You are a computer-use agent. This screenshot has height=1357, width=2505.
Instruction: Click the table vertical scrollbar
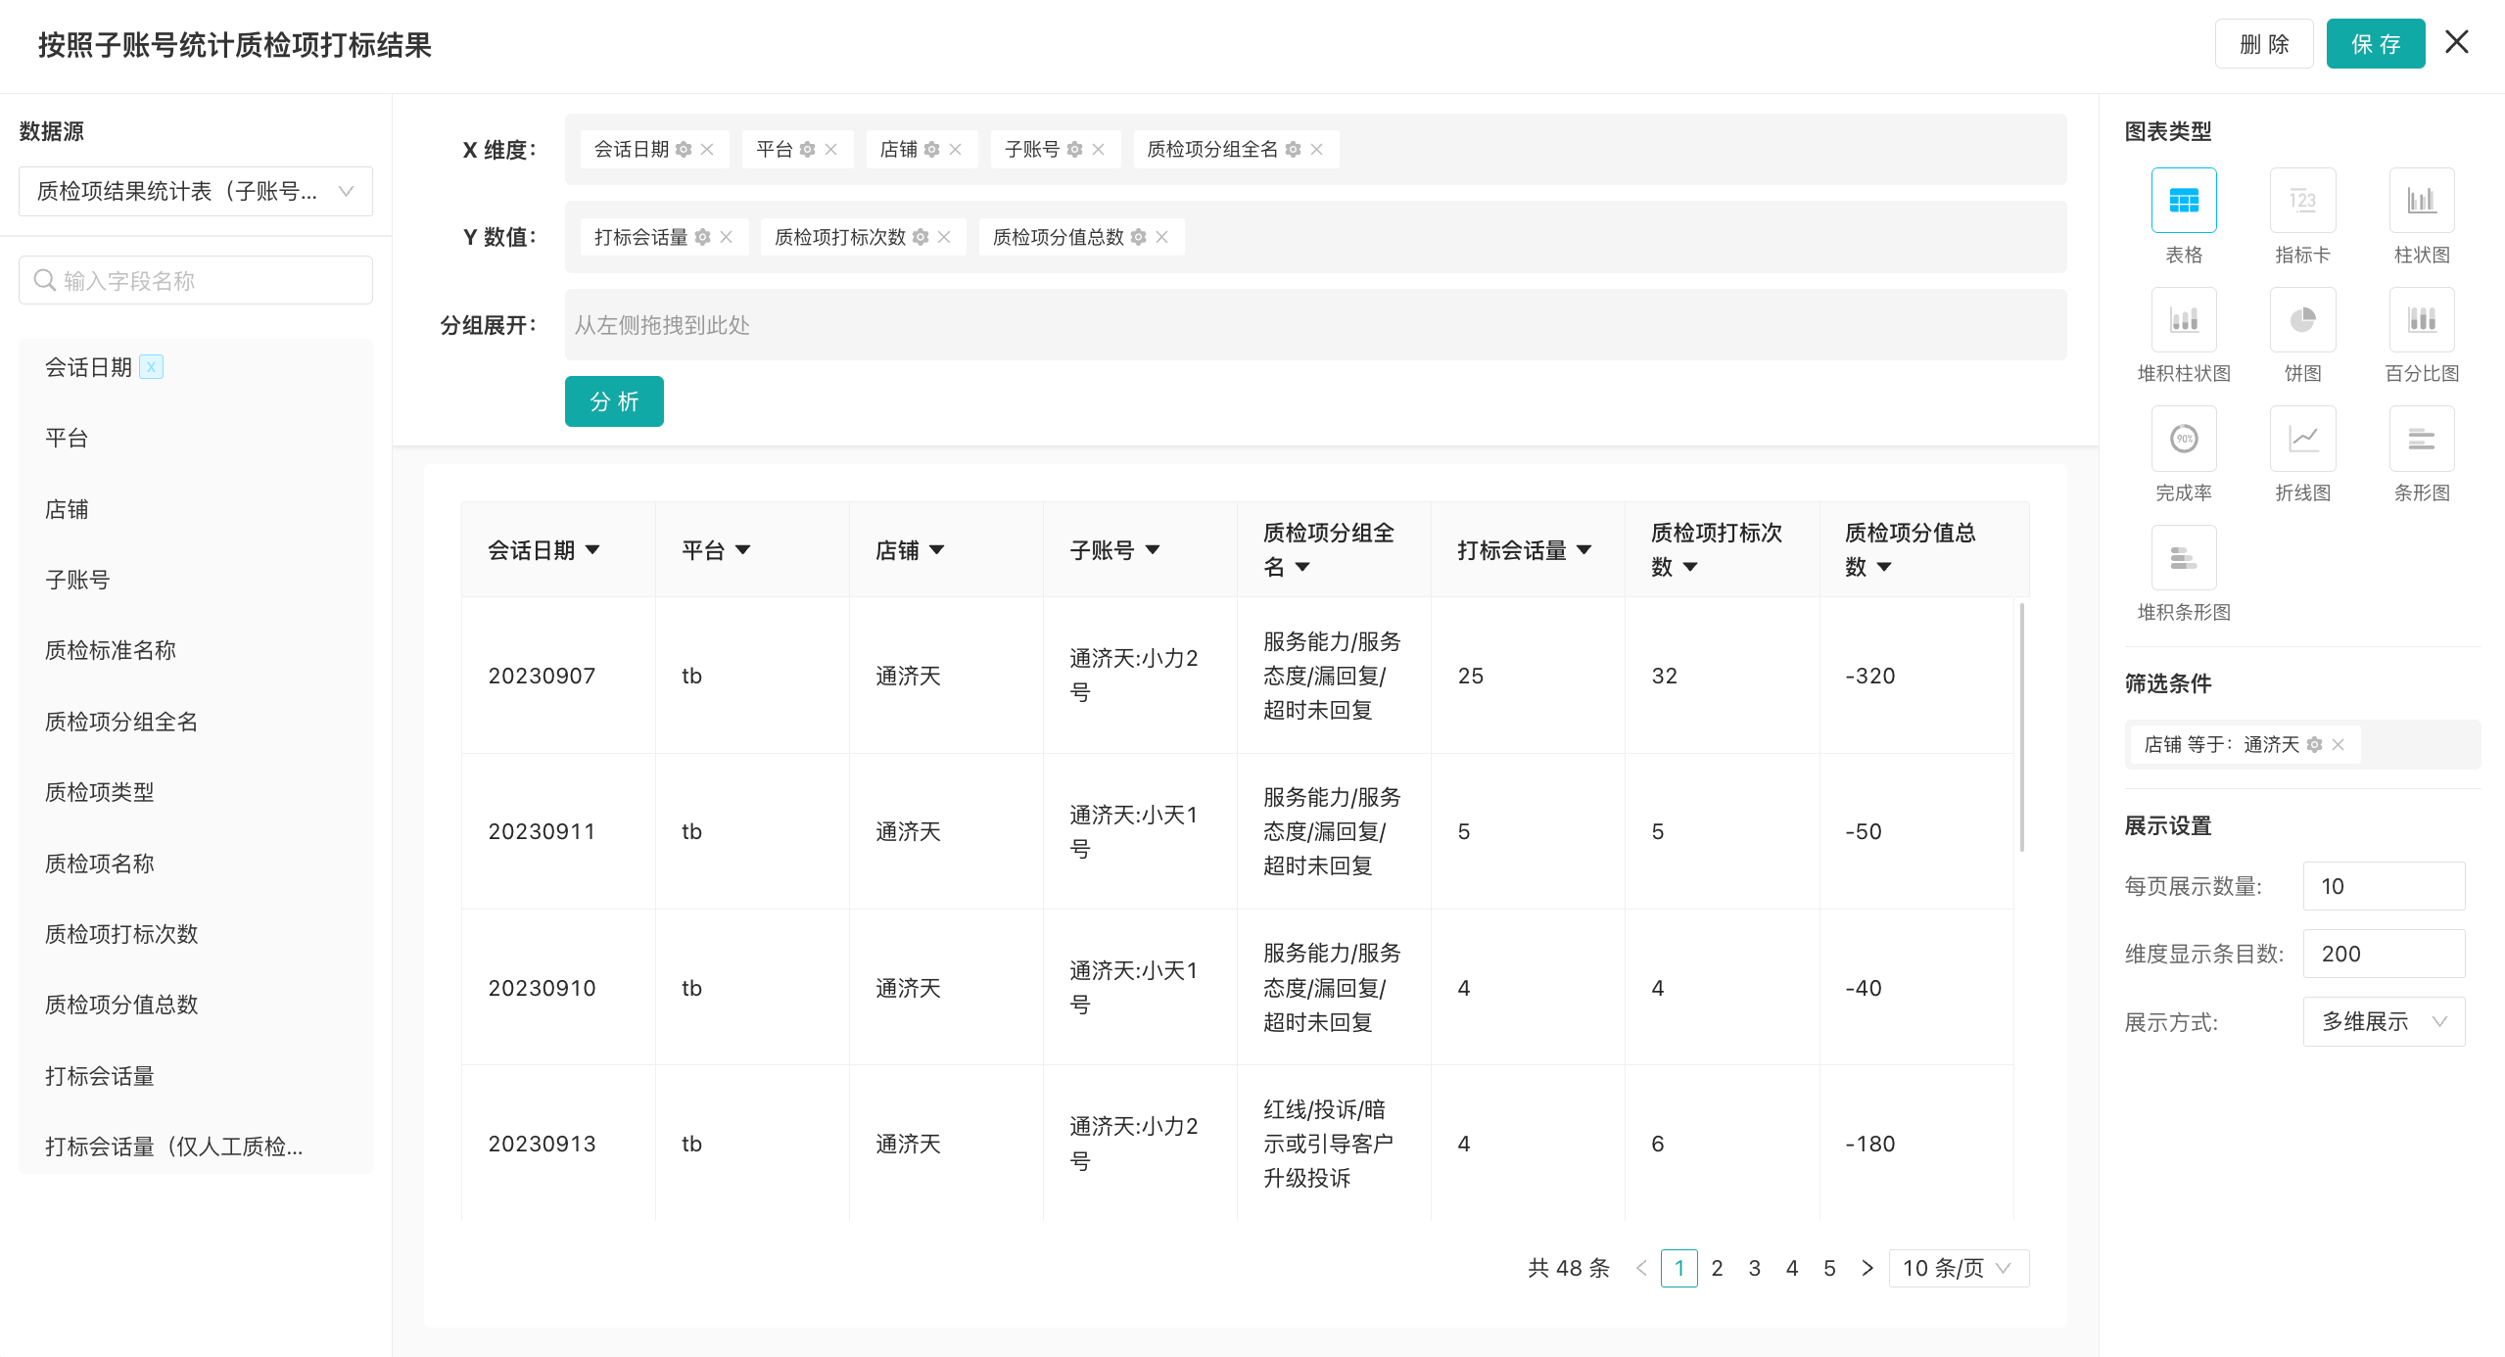click(2021, 726)
